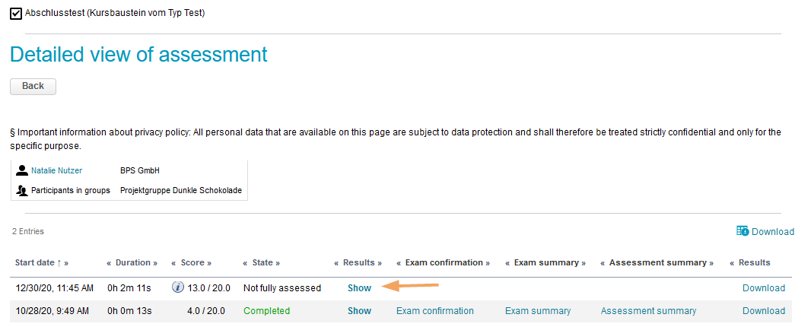Toggle the Abschlusstest checkbox
Viewport: 811px width, 327px height.
click(x=16, y=13)
